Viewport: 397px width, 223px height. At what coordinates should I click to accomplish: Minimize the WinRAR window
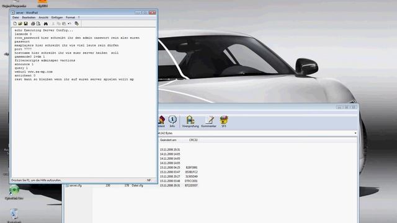point(339,107)
